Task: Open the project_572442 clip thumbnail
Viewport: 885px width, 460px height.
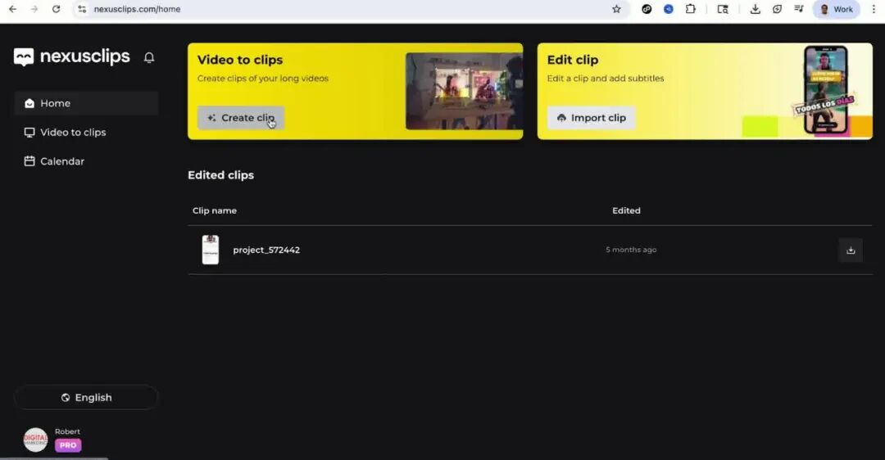Action: pos(211,250)
